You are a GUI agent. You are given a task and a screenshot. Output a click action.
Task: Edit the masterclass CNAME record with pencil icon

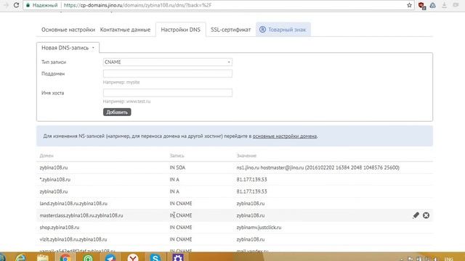click(416, 215)
